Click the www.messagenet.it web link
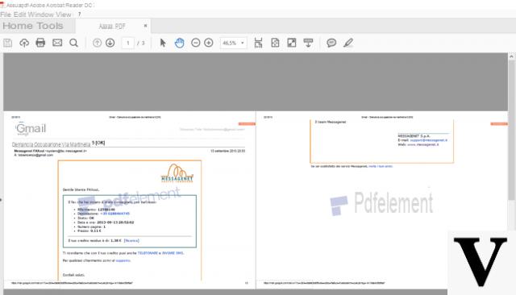 422,144
